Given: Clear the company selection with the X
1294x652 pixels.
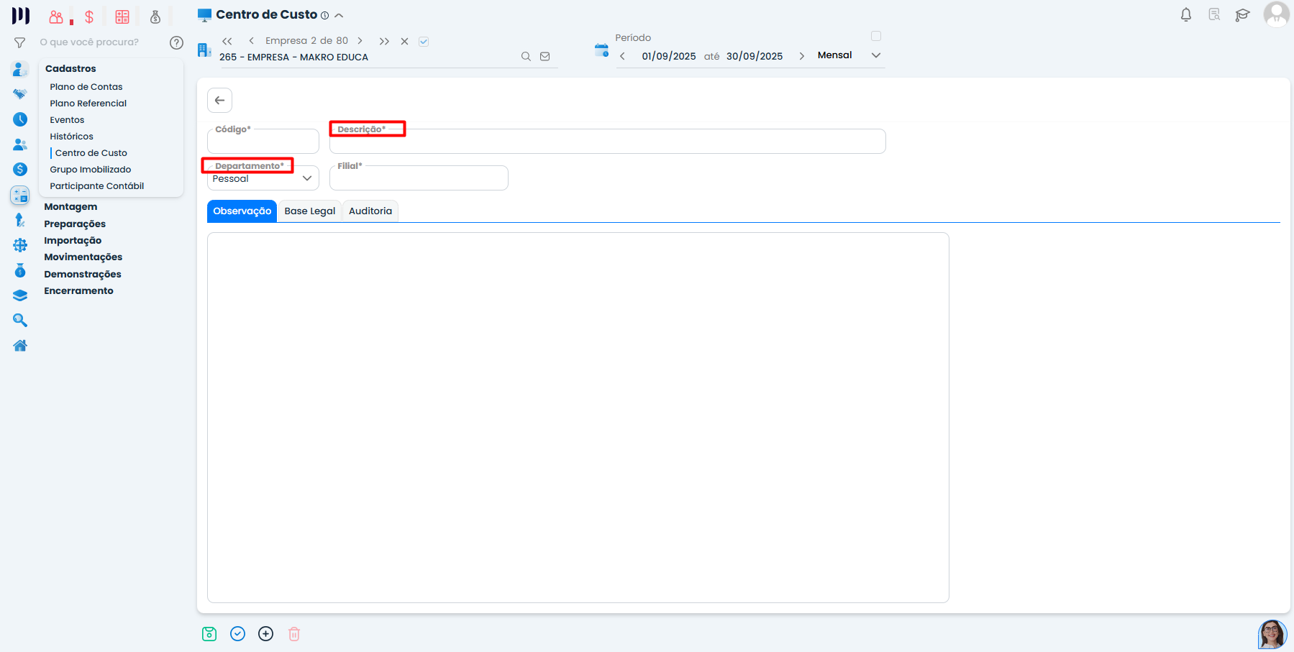Looking at the screenshot, I should coord(405,42).
